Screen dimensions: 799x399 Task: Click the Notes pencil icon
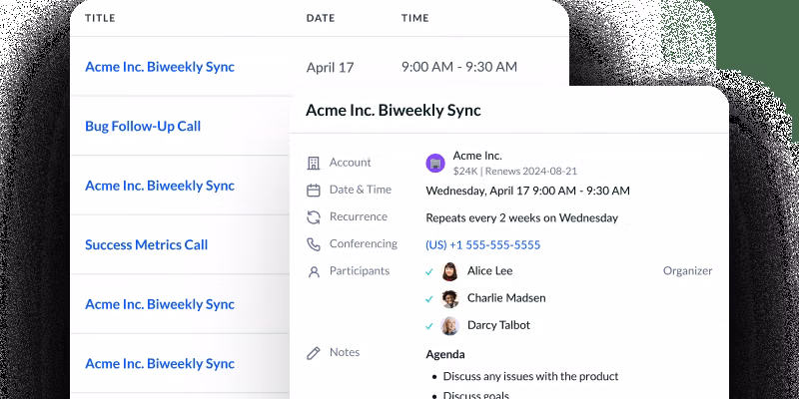[x=314, y=352]
